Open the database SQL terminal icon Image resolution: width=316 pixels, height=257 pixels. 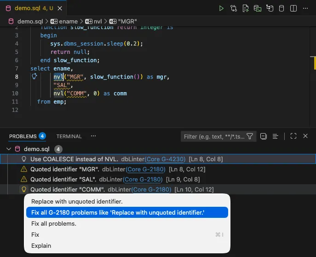pos(258,8)
